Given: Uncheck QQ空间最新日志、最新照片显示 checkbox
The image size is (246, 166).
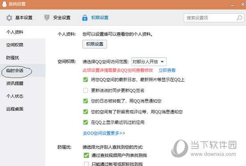Looking at the screenshot, I should (85, 79).
